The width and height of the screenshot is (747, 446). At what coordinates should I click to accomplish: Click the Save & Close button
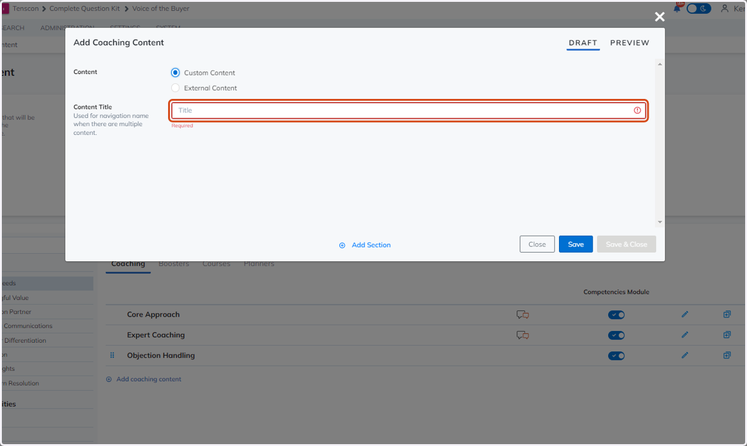point(626,244)
